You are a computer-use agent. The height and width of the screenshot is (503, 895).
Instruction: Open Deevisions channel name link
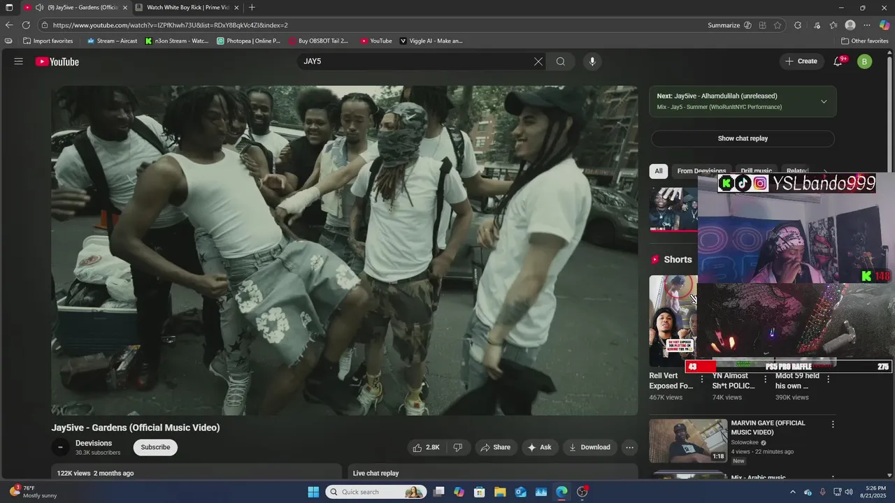94,443
